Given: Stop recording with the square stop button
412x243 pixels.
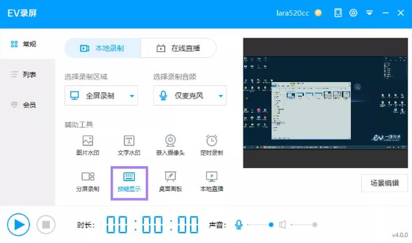Looking at the screenshot, I should (x=46, y=225).
